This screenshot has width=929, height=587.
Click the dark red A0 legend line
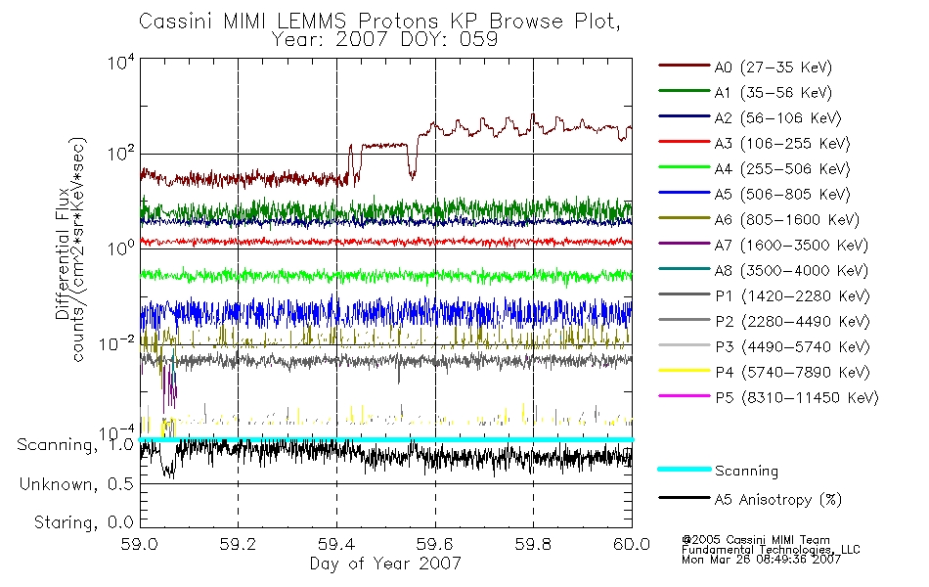click(685, 66)
